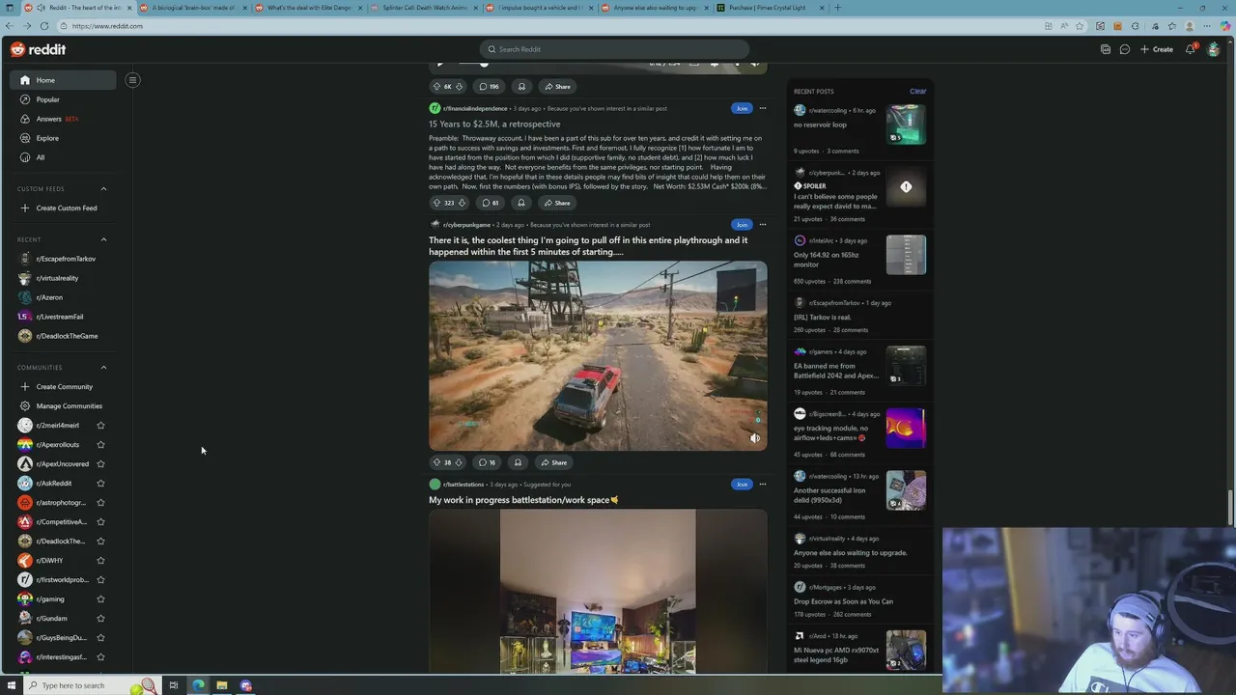Join r/cyberpunkgame
Screen dimensions: 1236x695
pyautogui.click(x=742, y=224)
